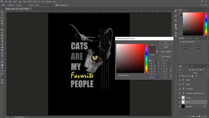Select the Magic Wand tool
This screenshot has height=118, width=209.
click(x=2, y=21)
